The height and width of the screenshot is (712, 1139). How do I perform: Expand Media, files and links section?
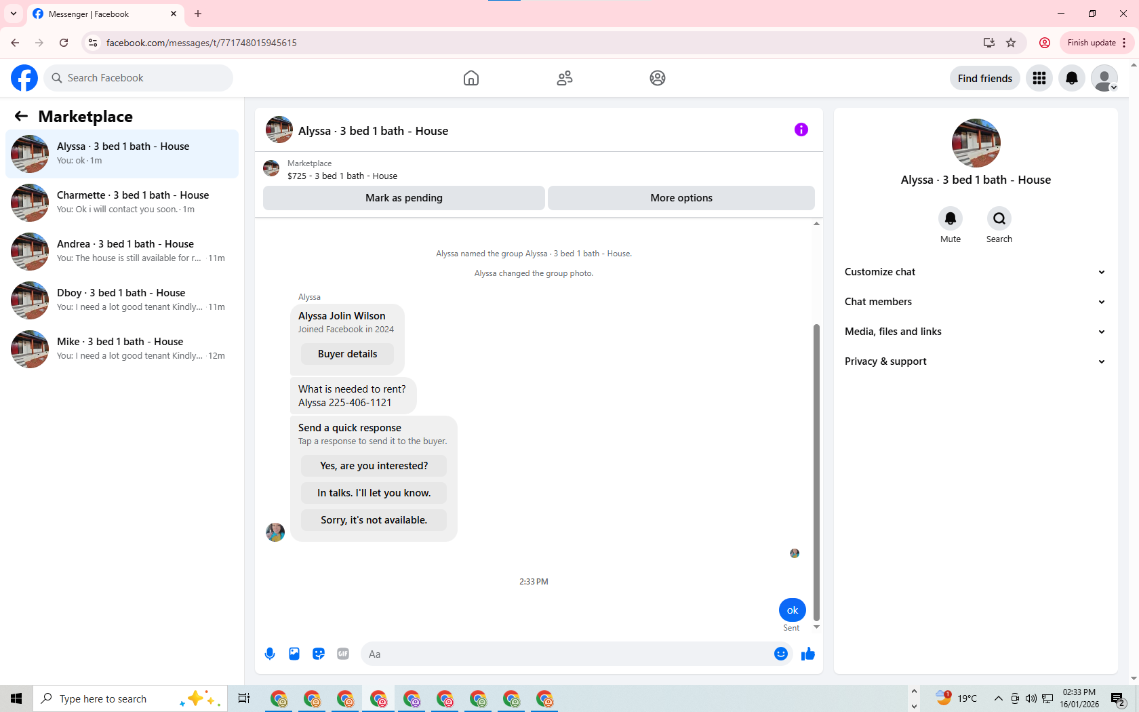tap(976, 332)
